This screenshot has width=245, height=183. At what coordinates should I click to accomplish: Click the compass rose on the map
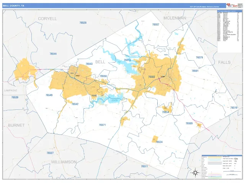tap(195, 173)
